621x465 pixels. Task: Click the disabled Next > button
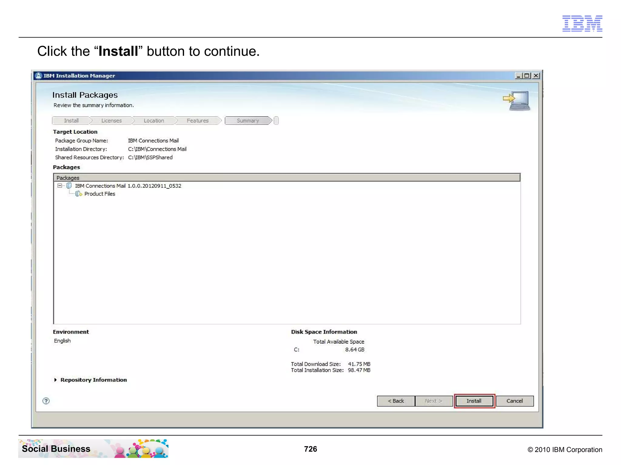pyautogui.click(x=434, y=401)
